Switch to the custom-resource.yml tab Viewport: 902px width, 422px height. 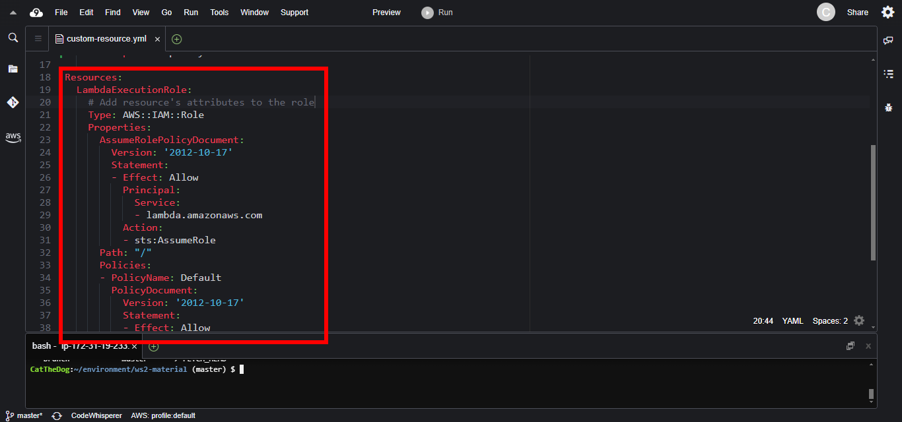coord(106,39)
